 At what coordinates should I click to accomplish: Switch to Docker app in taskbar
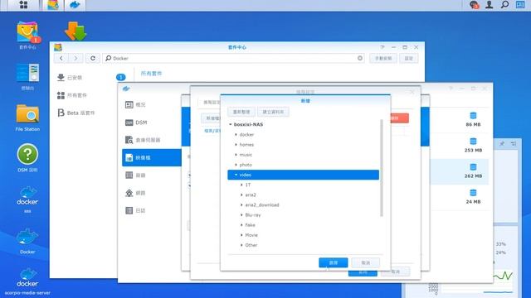(x=75, y=5)
